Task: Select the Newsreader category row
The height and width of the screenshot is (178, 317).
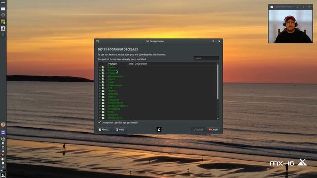Action: [x=158, y=118]
